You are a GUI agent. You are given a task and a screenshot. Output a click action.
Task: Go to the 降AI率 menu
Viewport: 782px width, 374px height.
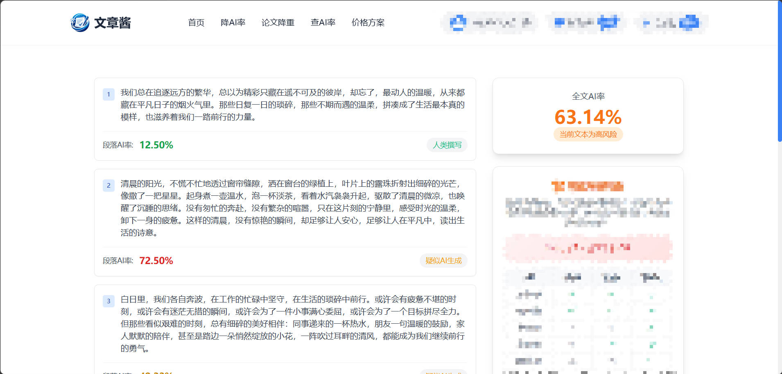[x=233, y=22]
